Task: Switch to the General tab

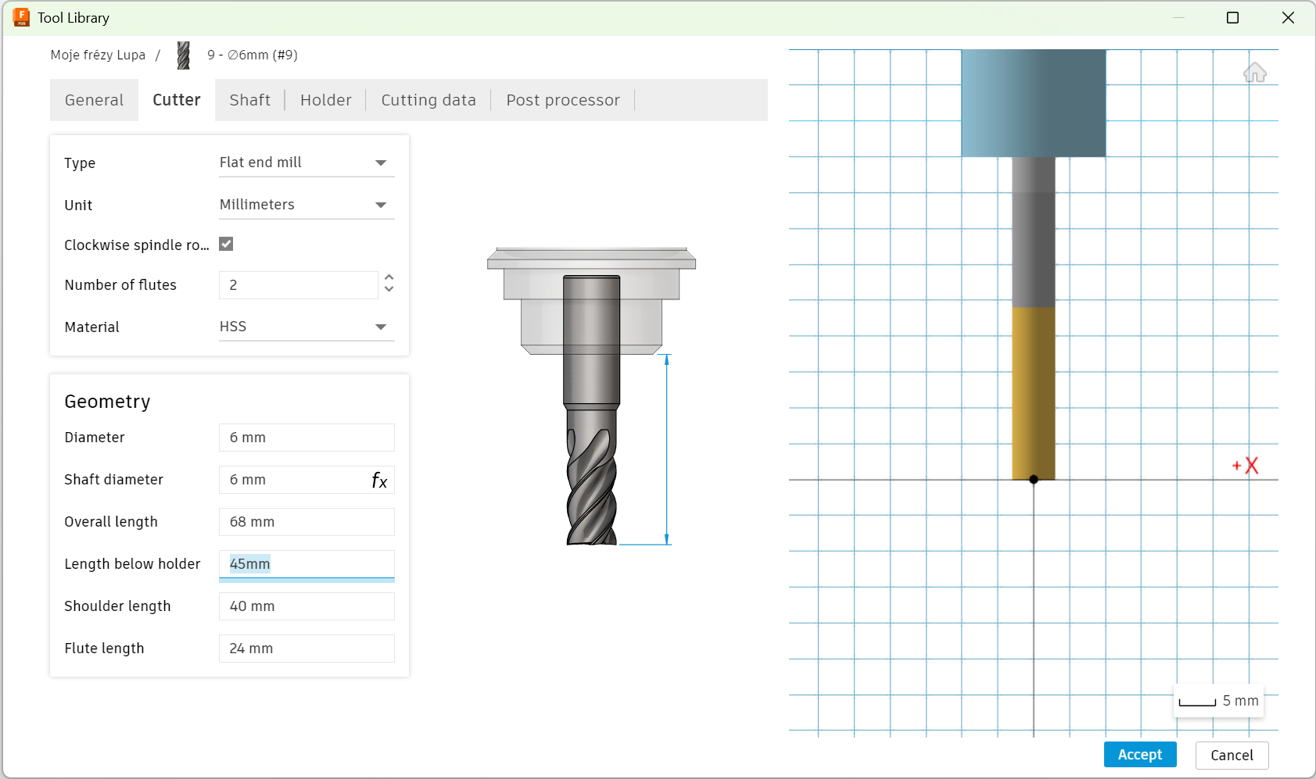Action: point(94,100)
